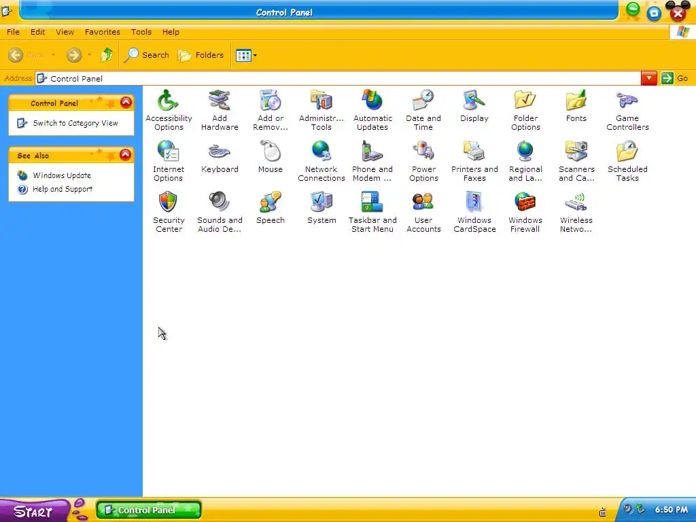Viewport: 696px width, 522px height.
Task: Click the Search toolbar button
Action: point(147,55)
